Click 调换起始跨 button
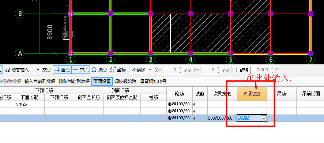The height and width of the screenshot is (143, 324). (x=125, y=82)
